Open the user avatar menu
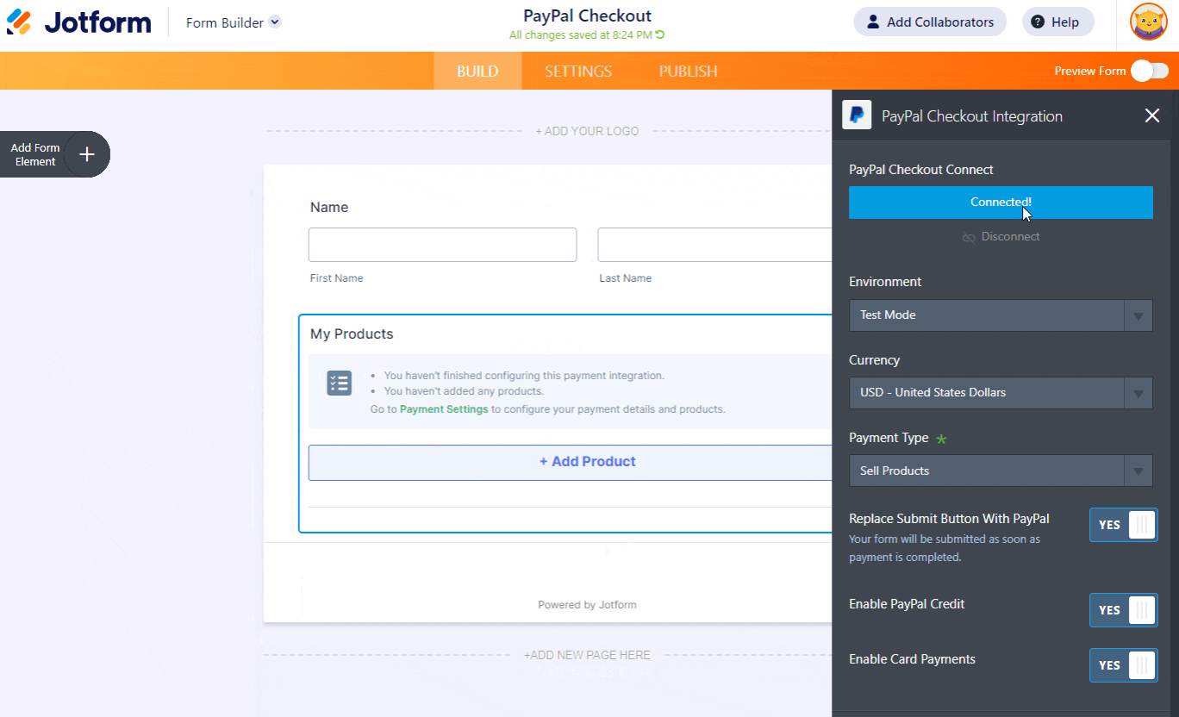1179x717 pixels. tap(1148, 22)
